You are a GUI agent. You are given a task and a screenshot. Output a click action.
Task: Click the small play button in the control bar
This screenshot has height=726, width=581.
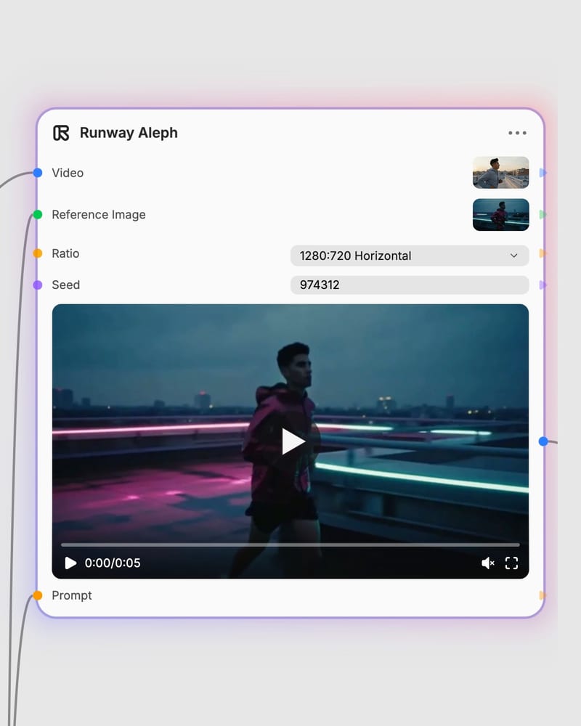tap(70, 563)
